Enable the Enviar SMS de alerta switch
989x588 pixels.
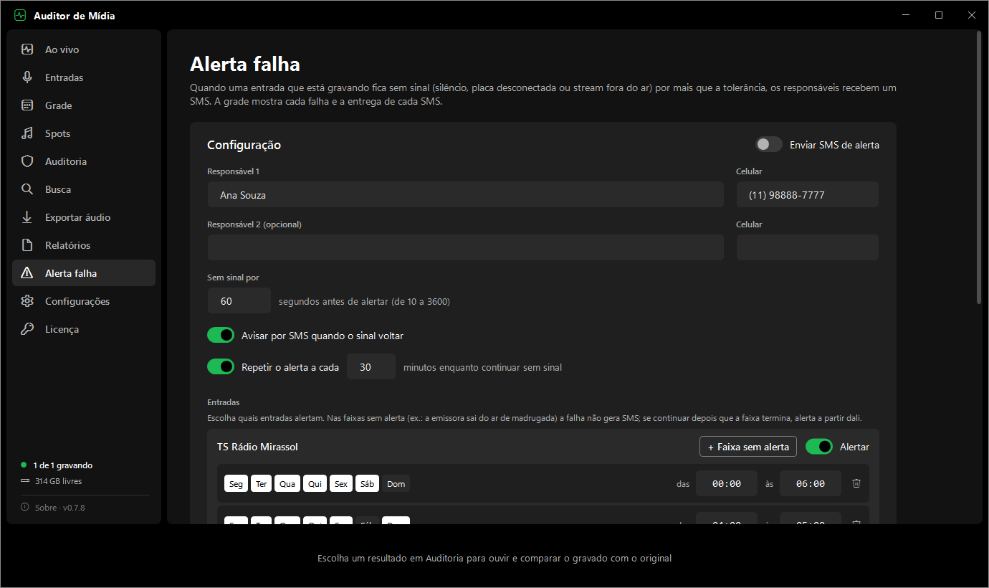click(x=768, y=145)
